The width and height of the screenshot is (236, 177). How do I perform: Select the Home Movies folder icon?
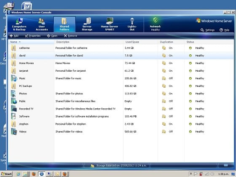[13, 63]
